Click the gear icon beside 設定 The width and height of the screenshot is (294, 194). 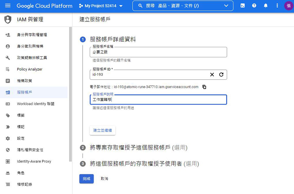(x=8, y=139)
